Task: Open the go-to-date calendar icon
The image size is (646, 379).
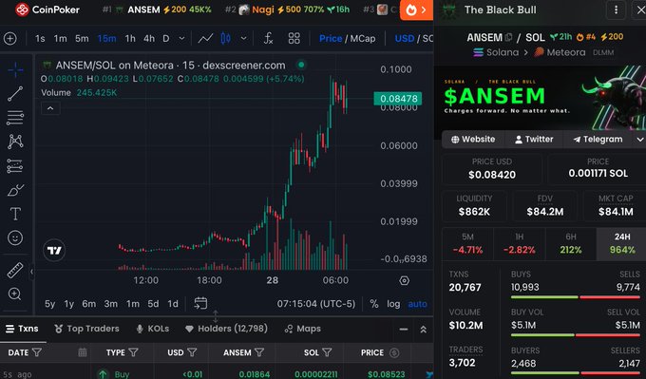Action: (x=200, y=304)
